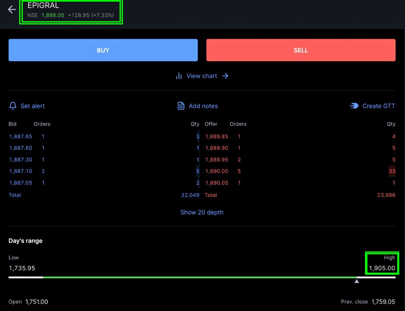Click total offer quantity 23,996
405x311 pixels.
(x=386, y=195)
